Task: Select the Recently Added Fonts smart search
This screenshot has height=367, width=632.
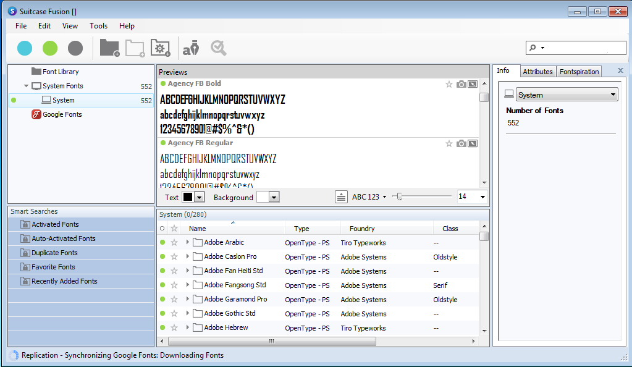Action: [81, 281]
